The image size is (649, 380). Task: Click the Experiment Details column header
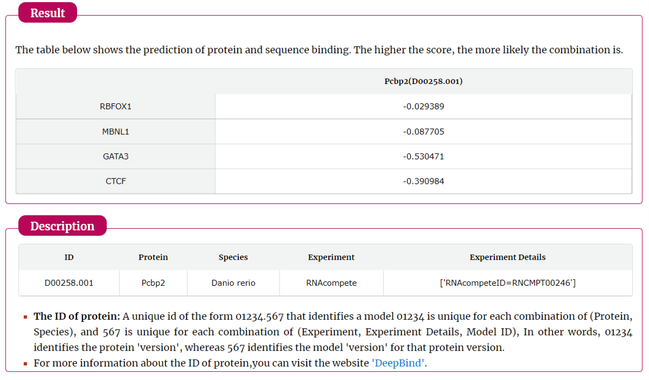coord(507,257)
